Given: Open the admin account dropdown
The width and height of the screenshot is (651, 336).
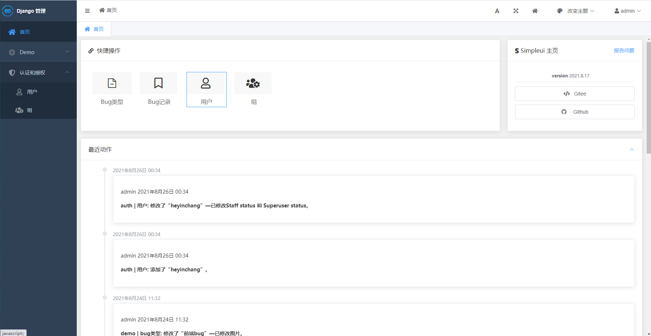Looking at the screenshot, I should coord(627,11).
